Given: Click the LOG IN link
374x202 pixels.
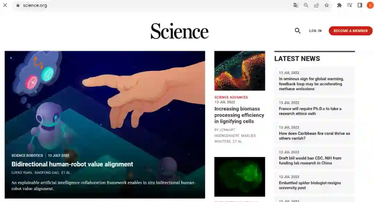Looking at the screenshot, I should pos(315,31).
